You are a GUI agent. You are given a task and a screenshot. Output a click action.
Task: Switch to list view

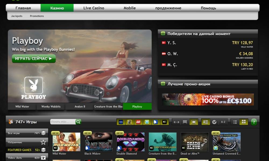pyautogui.click(x=235, y=122)
